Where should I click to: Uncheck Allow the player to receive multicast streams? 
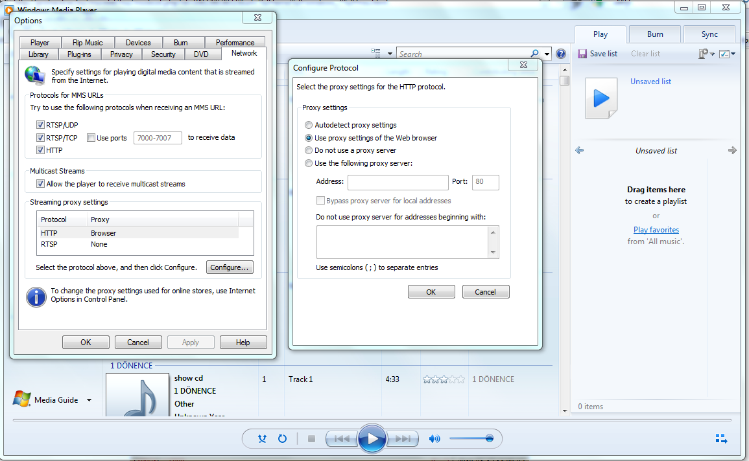pyautogui.click(x=41, y=184)
